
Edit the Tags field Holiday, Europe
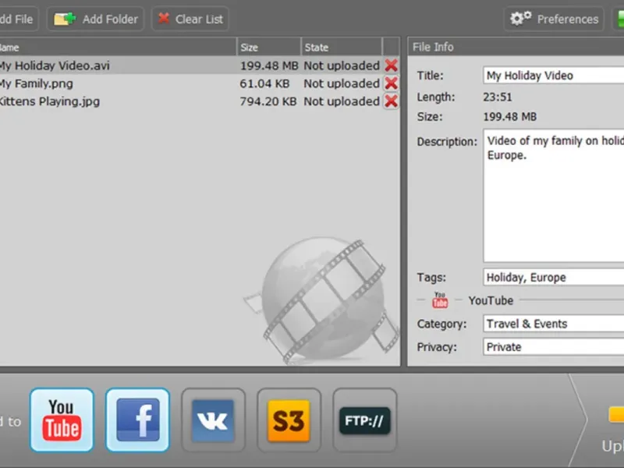pos(554,277)
